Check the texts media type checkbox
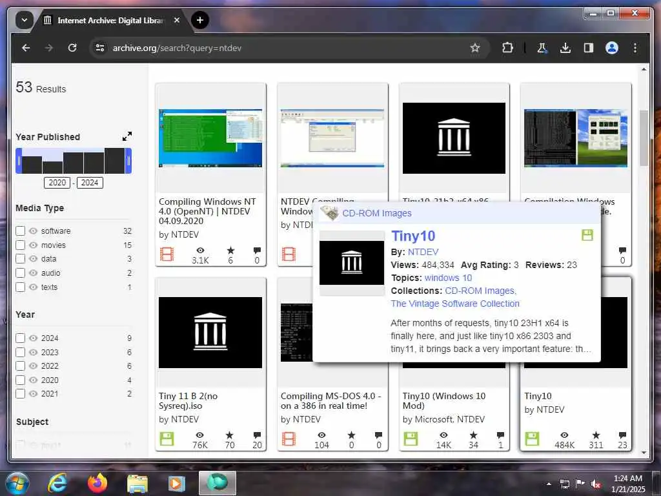Viewport: 661px width, 496px height. (x=20, y=287)
